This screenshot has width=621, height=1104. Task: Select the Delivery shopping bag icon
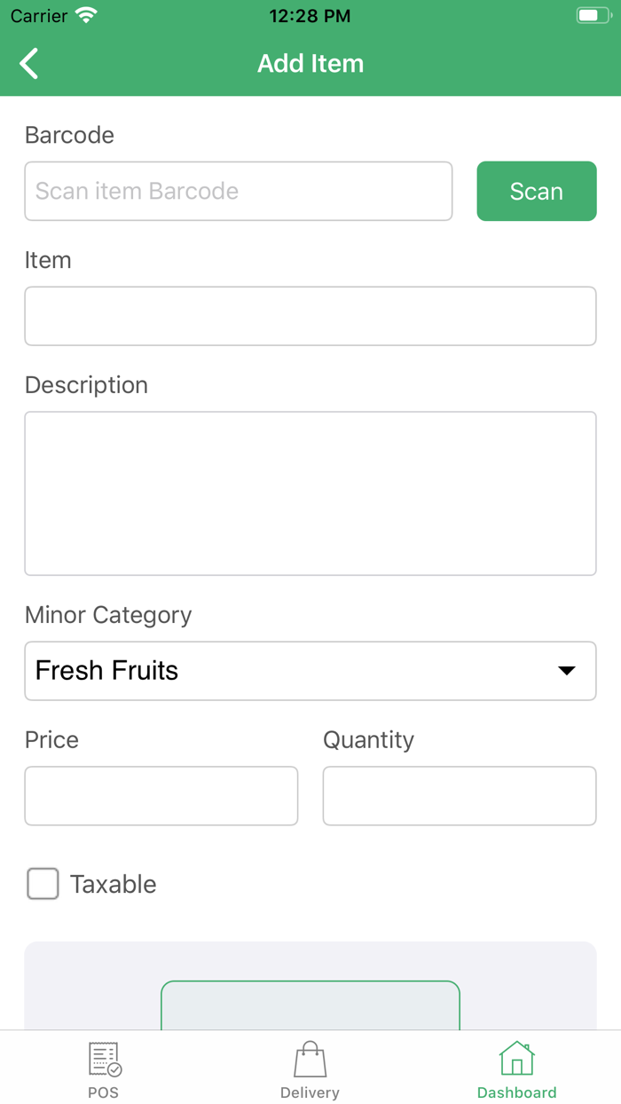coord(310,1058)
